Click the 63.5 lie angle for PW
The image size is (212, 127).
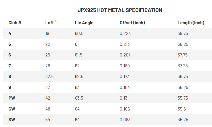(x=79, y=98)
